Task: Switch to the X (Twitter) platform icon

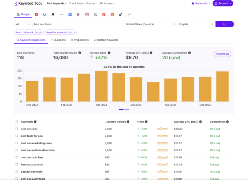Action: [x=95, y=15]
